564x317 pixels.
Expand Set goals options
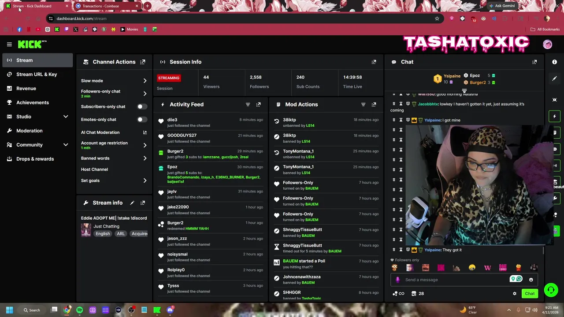click(x=145, y=181)
